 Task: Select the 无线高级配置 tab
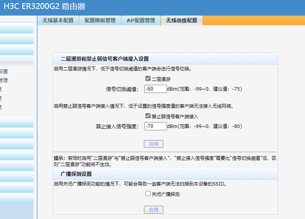click(x=181, y=20)
